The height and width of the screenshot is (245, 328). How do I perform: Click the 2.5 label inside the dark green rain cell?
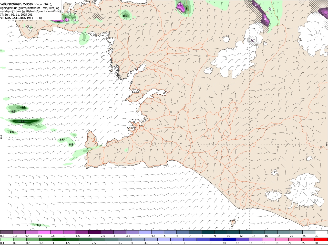[x=23, y=121]
